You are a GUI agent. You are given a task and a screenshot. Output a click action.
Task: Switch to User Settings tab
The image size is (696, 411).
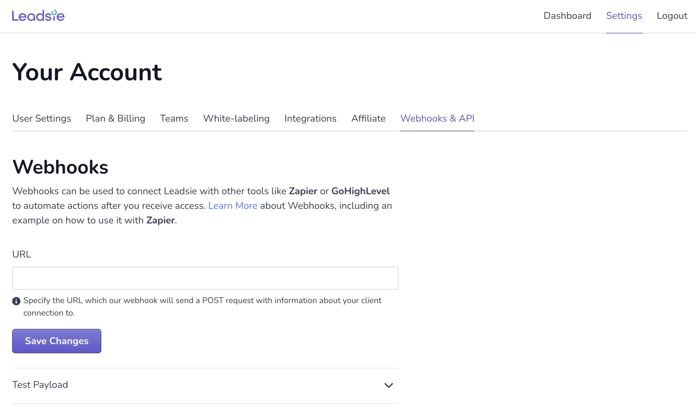pos(42,119)
